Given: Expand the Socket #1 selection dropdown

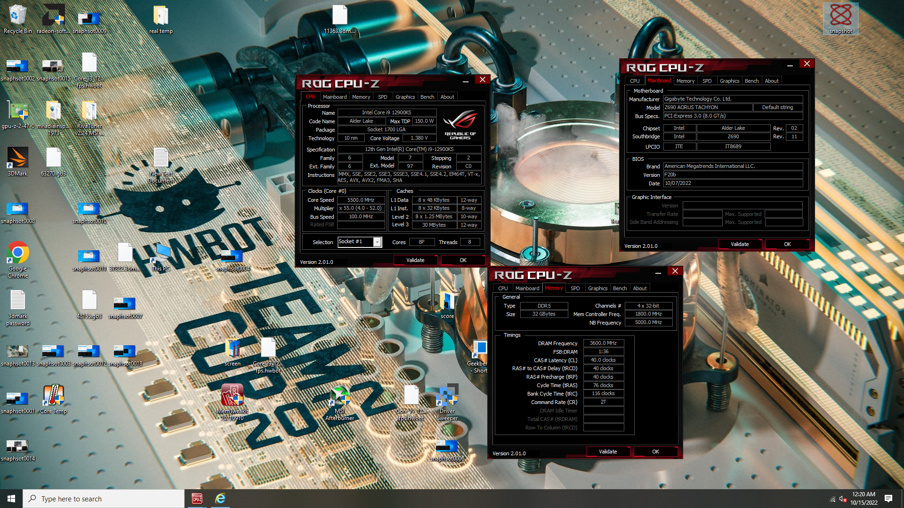Looking at the screenshot, I should click(377, 242).
